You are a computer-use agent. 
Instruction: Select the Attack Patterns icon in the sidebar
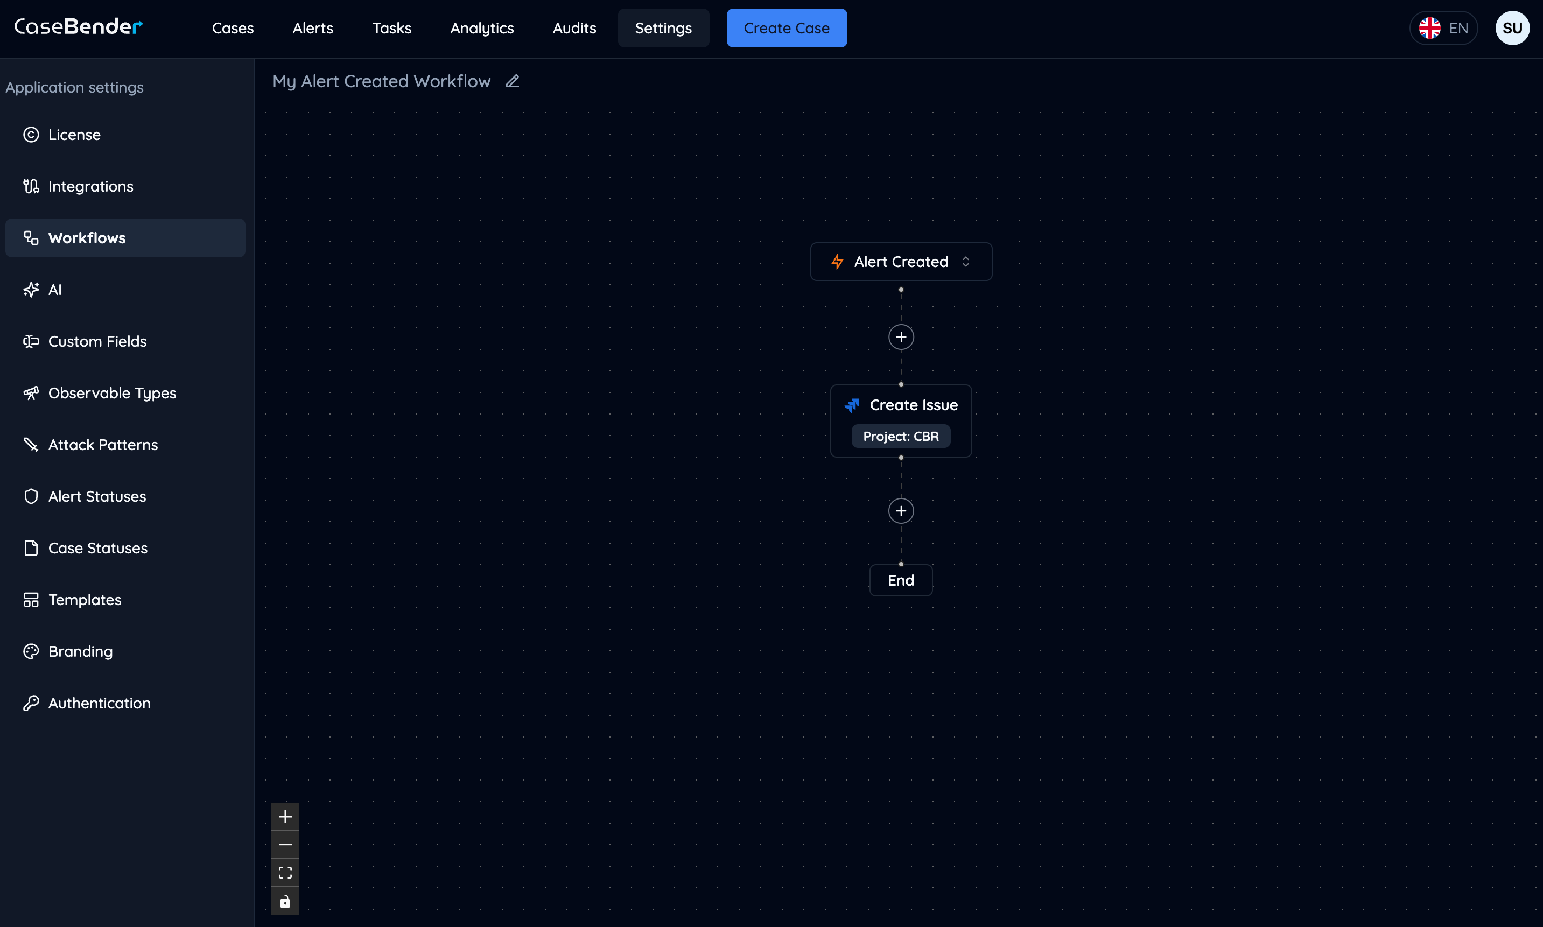[32, 445]
